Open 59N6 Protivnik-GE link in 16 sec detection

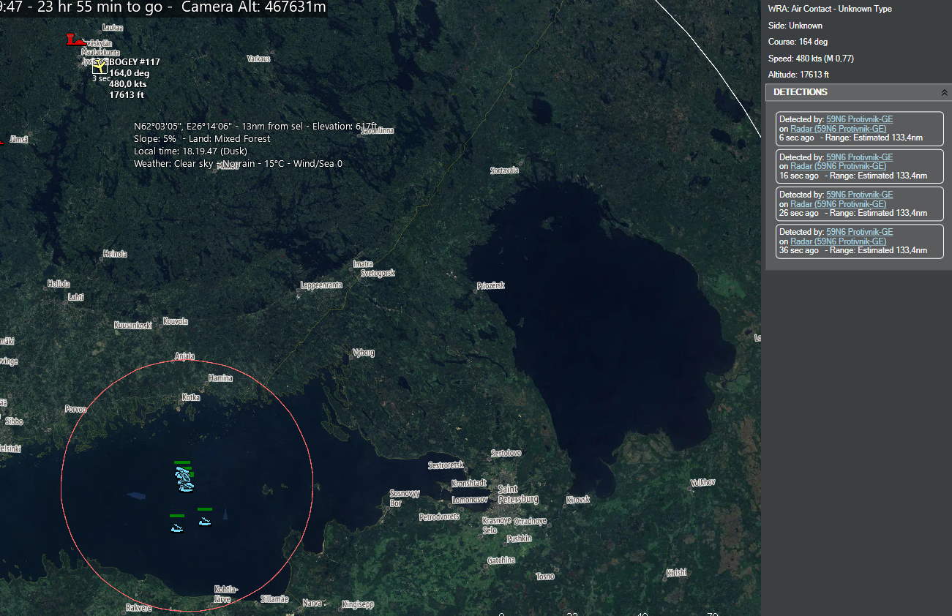point(859,157)
